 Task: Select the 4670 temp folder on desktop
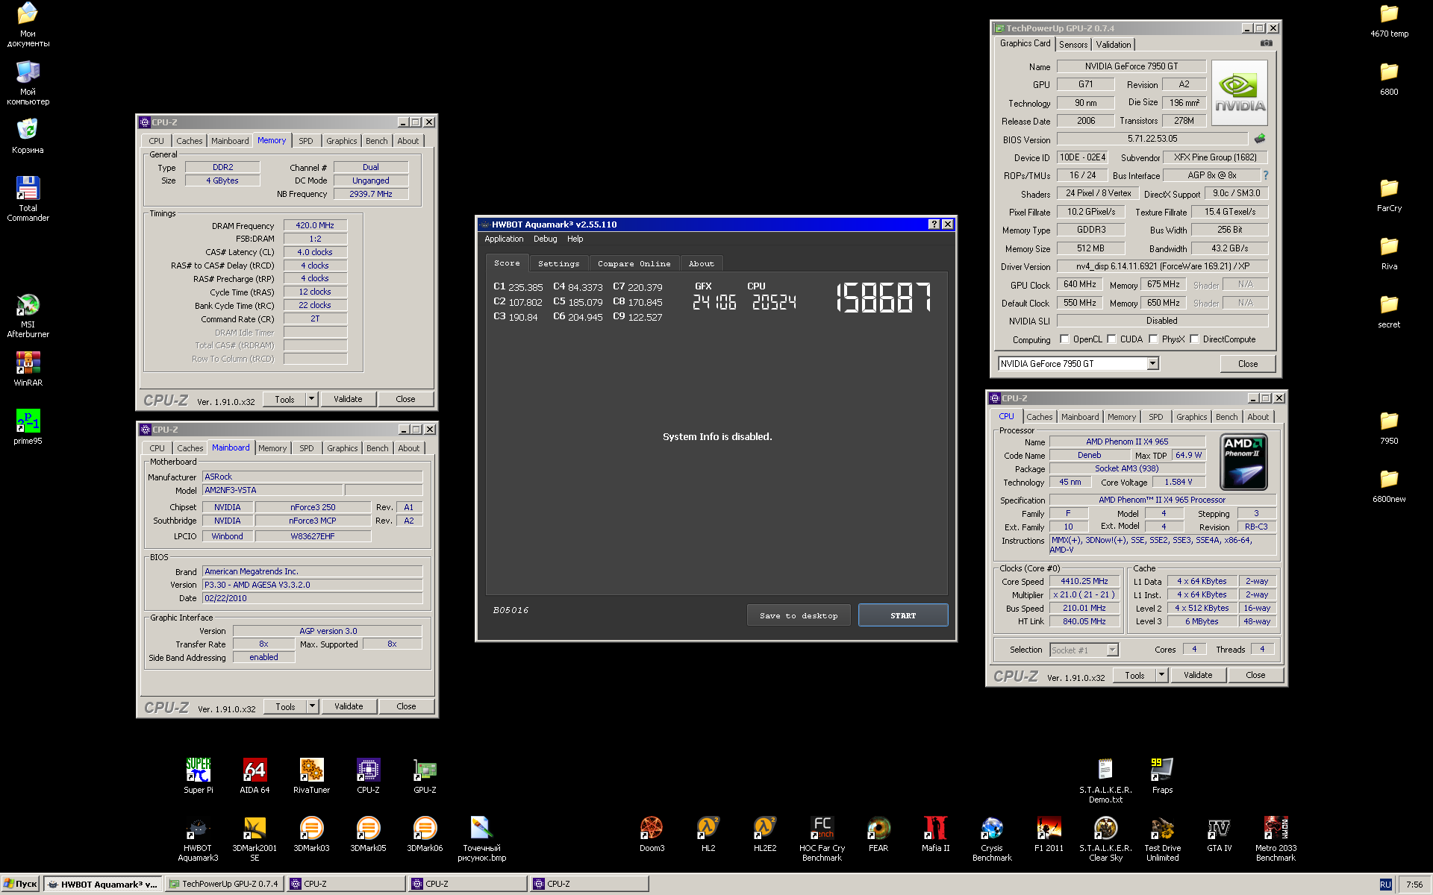point(1389,21)
